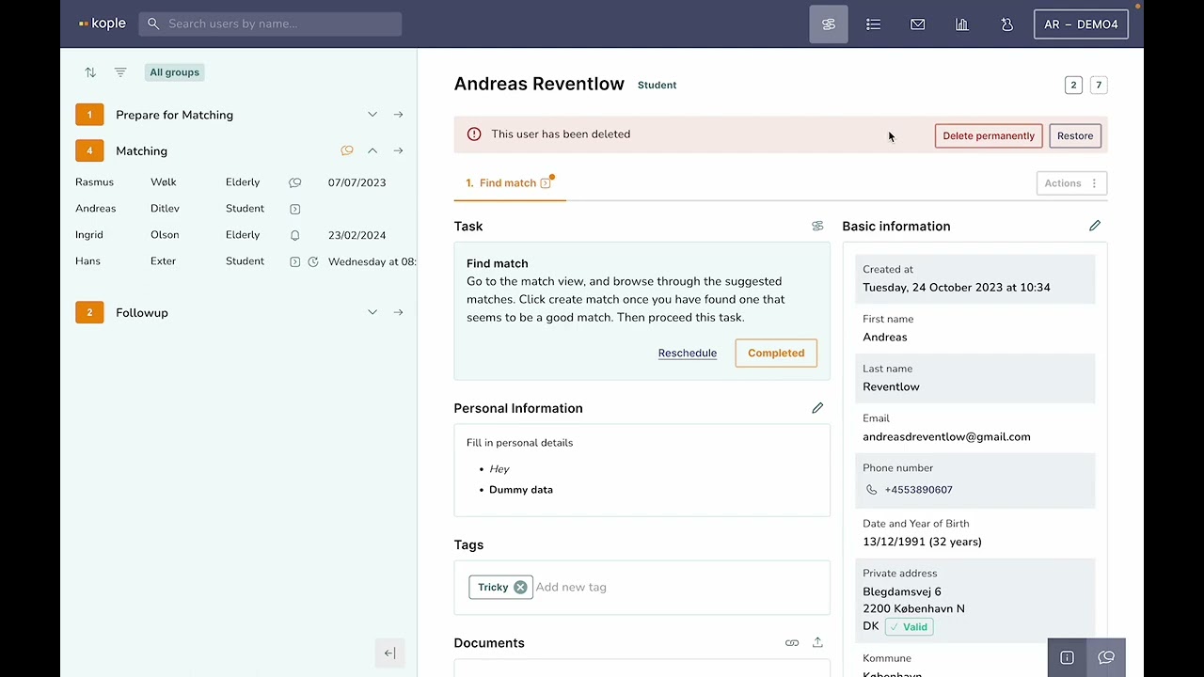
Task: Select the Find match tab
Action: pos(508,183)
